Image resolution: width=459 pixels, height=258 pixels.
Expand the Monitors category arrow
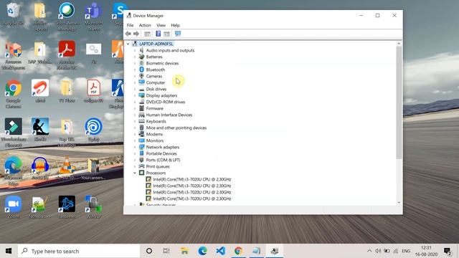(135, 140)
